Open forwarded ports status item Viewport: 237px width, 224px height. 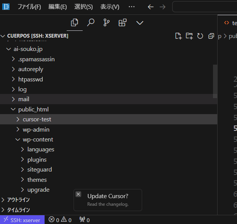(x=85, y=220)
